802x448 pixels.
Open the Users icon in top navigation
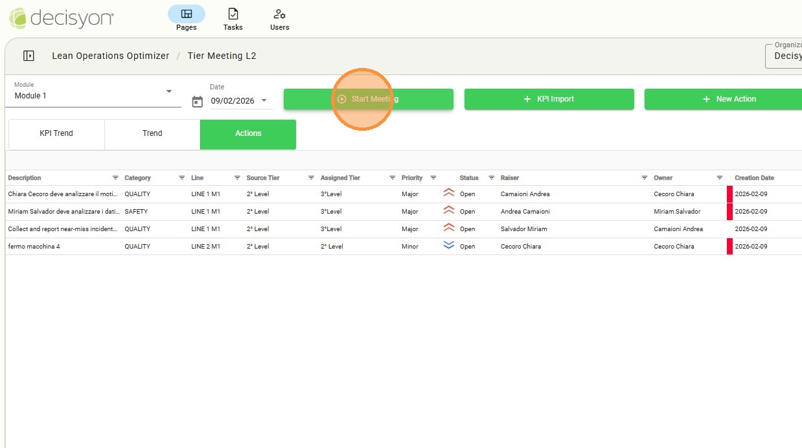click(279, 14)
